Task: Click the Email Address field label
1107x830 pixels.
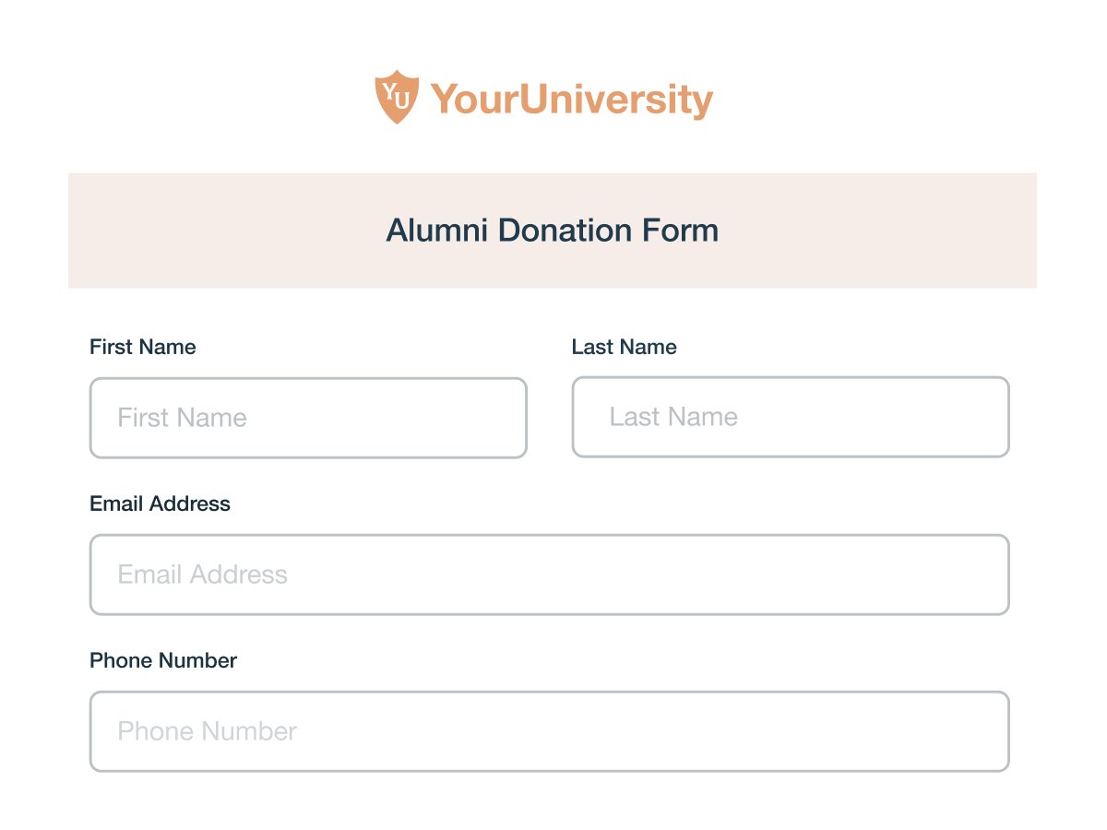Action: point(160,504)
